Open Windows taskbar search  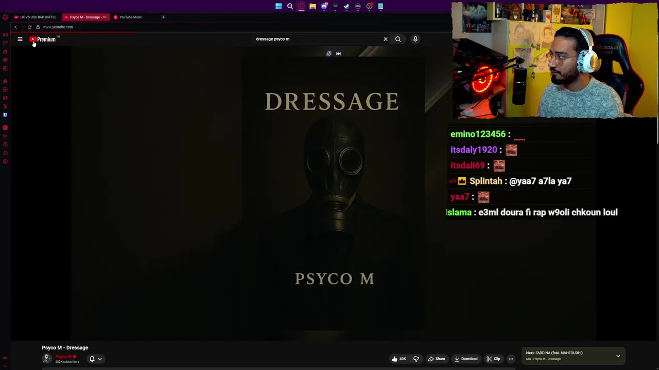click(290, 6)
